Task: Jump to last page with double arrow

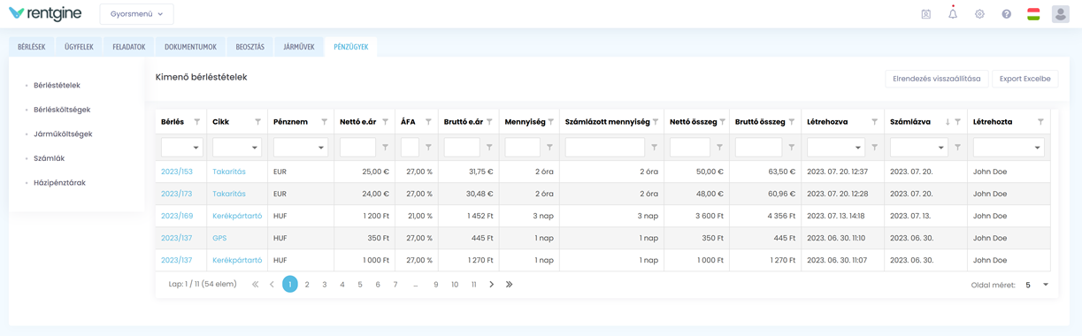Action: click(510, 285)
